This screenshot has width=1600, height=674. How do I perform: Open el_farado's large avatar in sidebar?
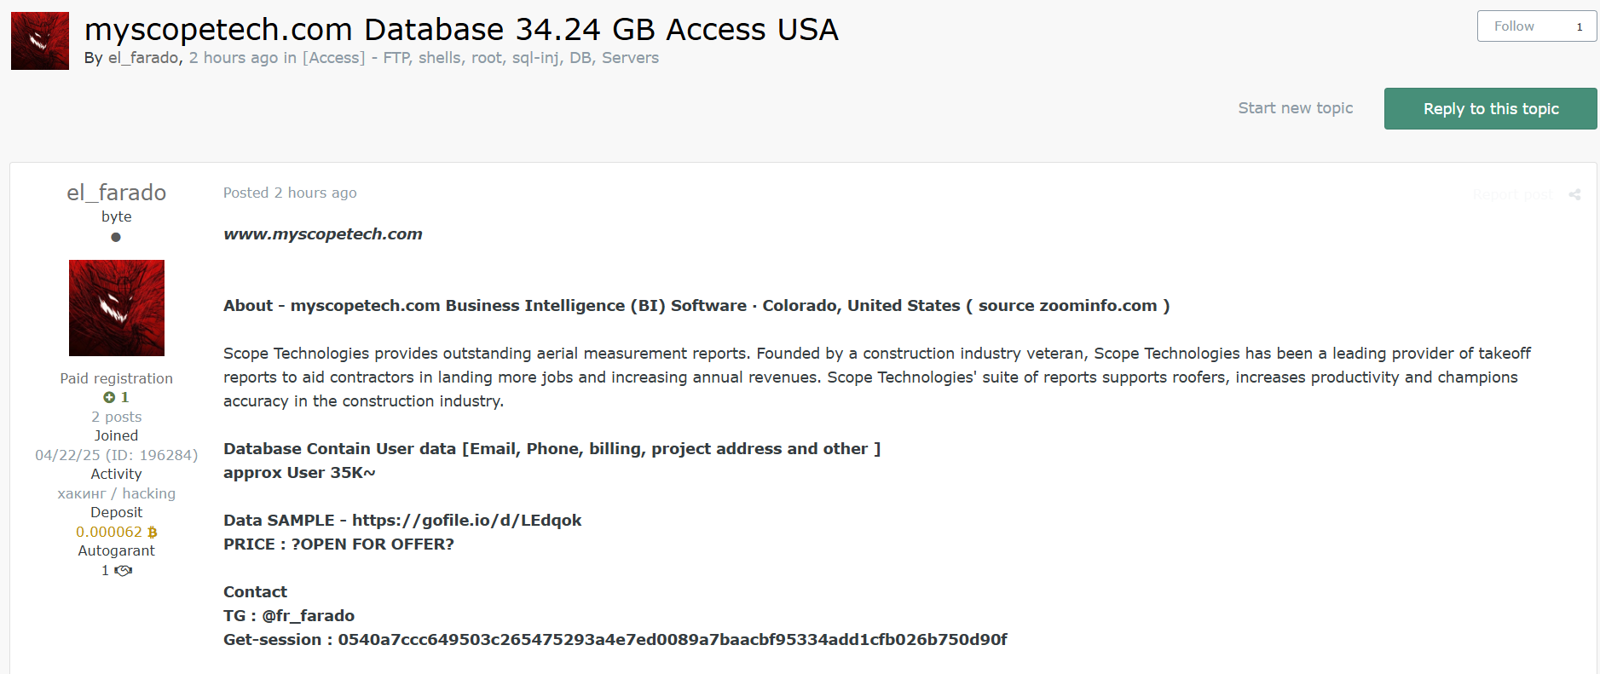point(117,308)
